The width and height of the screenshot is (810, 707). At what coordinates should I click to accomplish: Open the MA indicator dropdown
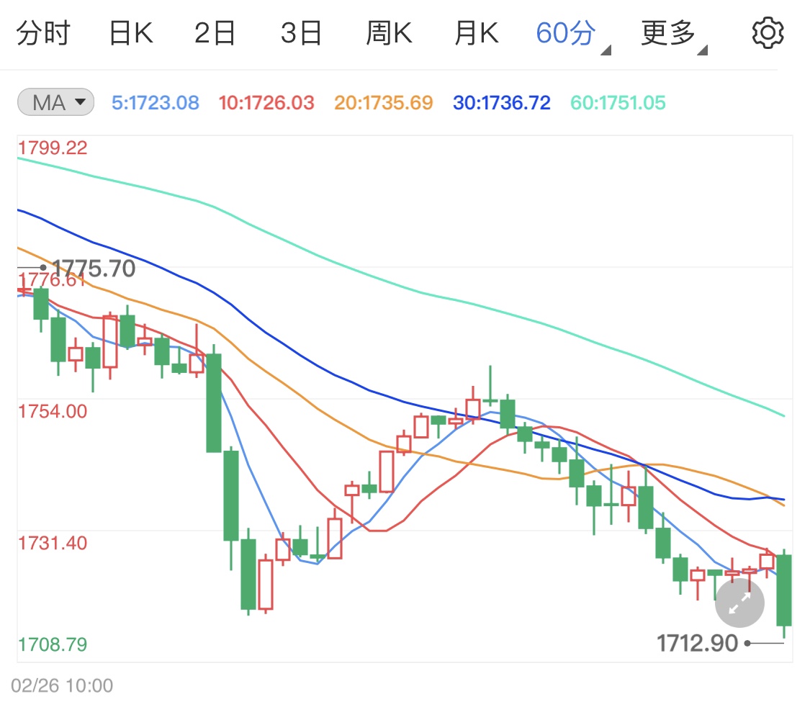tap(55, 102)
